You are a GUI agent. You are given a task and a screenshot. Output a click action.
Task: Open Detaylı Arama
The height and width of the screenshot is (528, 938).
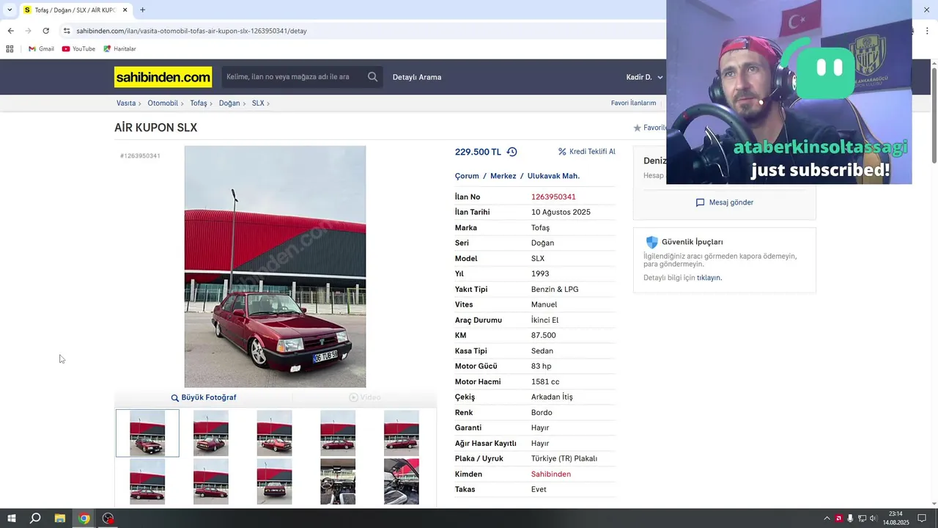[417, 77]
